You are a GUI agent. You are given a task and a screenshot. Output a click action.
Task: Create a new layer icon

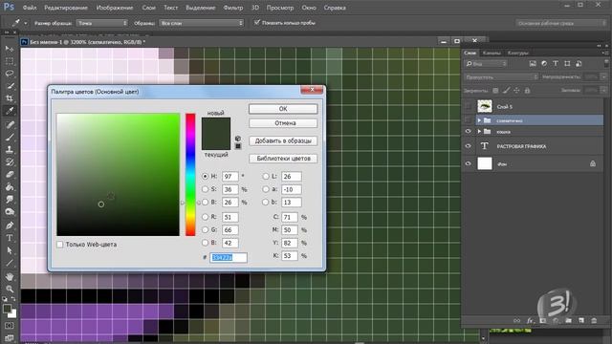[581, 320]
